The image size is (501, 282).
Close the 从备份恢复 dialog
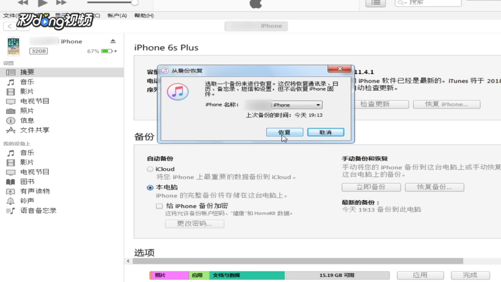tap(339, 69)
